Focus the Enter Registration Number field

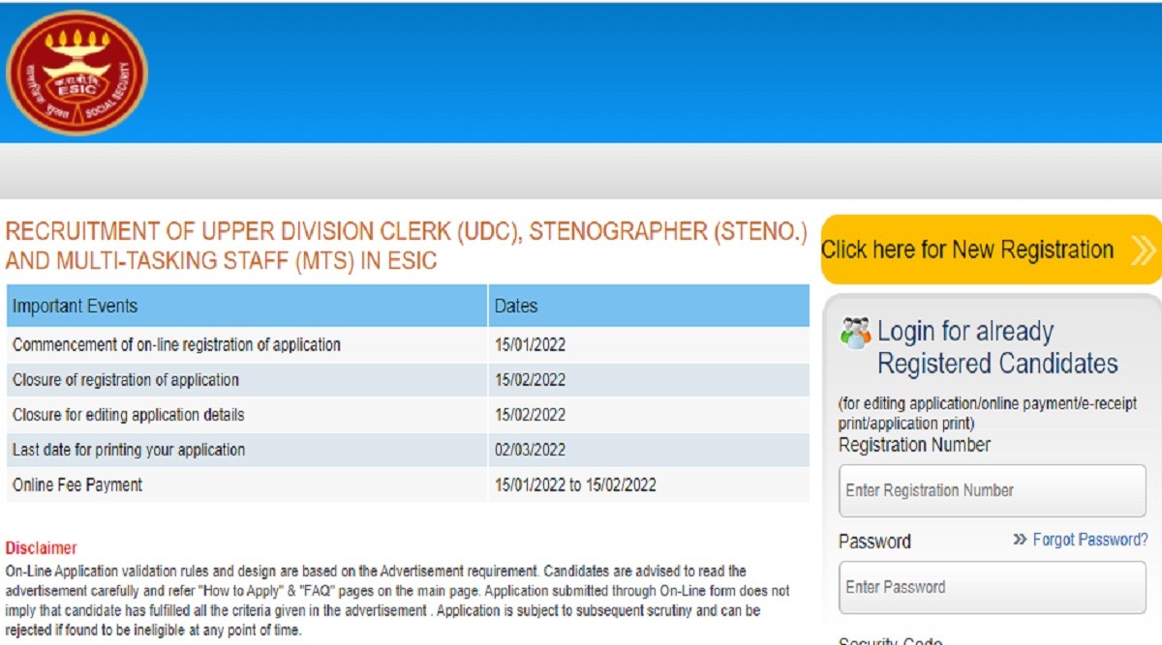(x=992, y=490)
